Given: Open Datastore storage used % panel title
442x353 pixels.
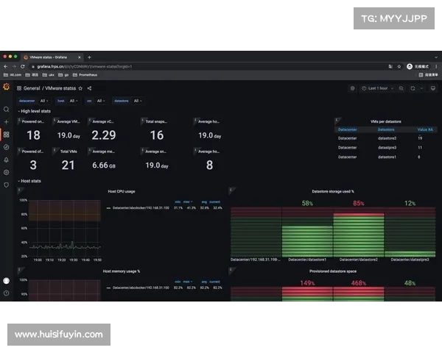Looking at the screenshot, I should (x=333, y=191).
